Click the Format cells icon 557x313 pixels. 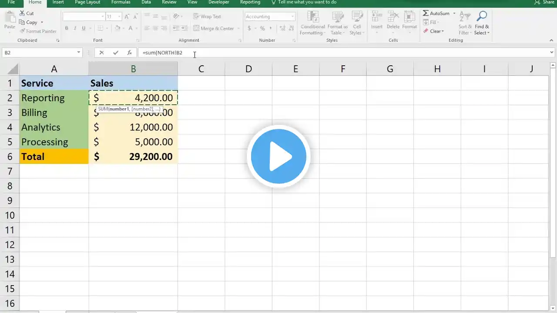click(409, 17)
